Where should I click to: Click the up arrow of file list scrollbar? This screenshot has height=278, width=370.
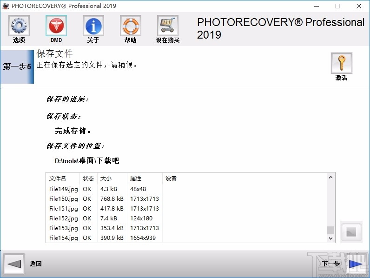click(330, 177)
